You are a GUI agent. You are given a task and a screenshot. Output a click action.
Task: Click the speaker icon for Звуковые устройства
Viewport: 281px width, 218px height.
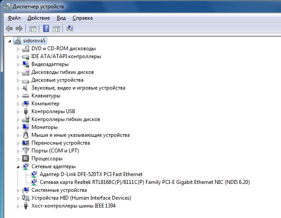pos(25,88)
